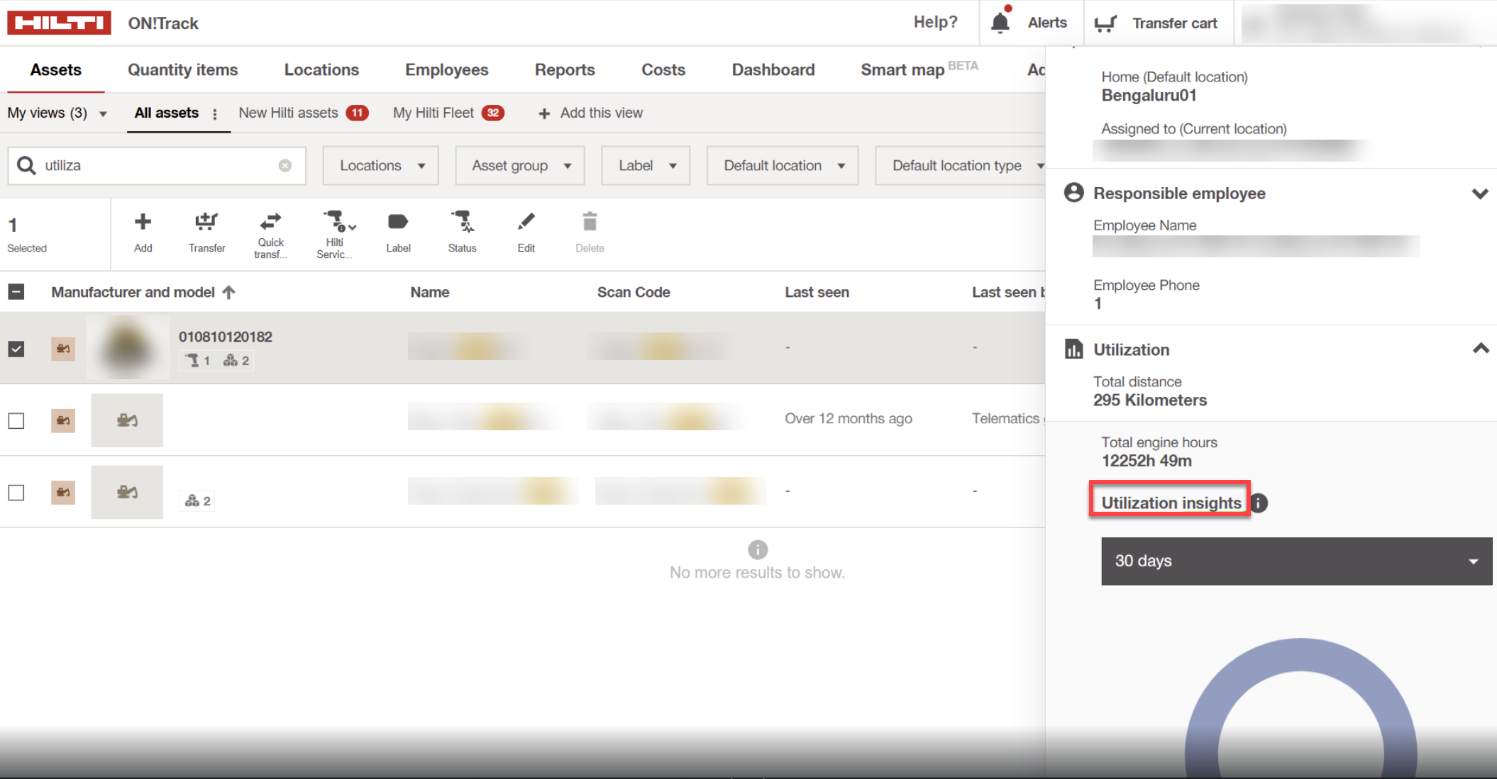Toggle the header select-all checkbox
The image size is (1497, 779).
[16, 292]
